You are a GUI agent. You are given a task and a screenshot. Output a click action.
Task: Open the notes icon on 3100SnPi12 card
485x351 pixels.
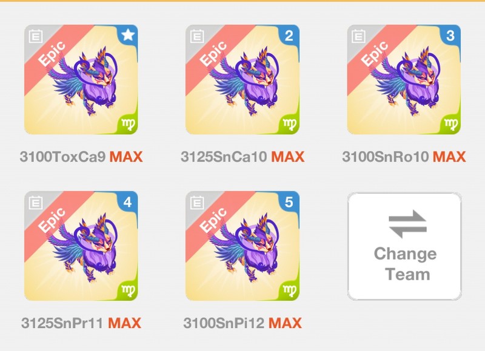click(197, 203)
